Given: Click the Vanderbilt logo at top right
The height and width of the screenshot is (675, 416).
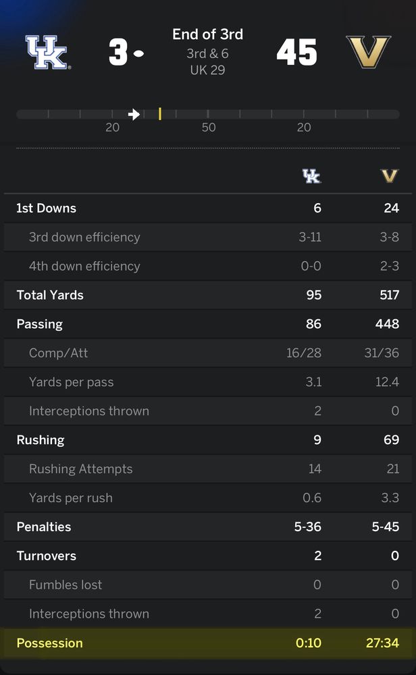Looking at the screenshot, I should click(x=367, y=51).
